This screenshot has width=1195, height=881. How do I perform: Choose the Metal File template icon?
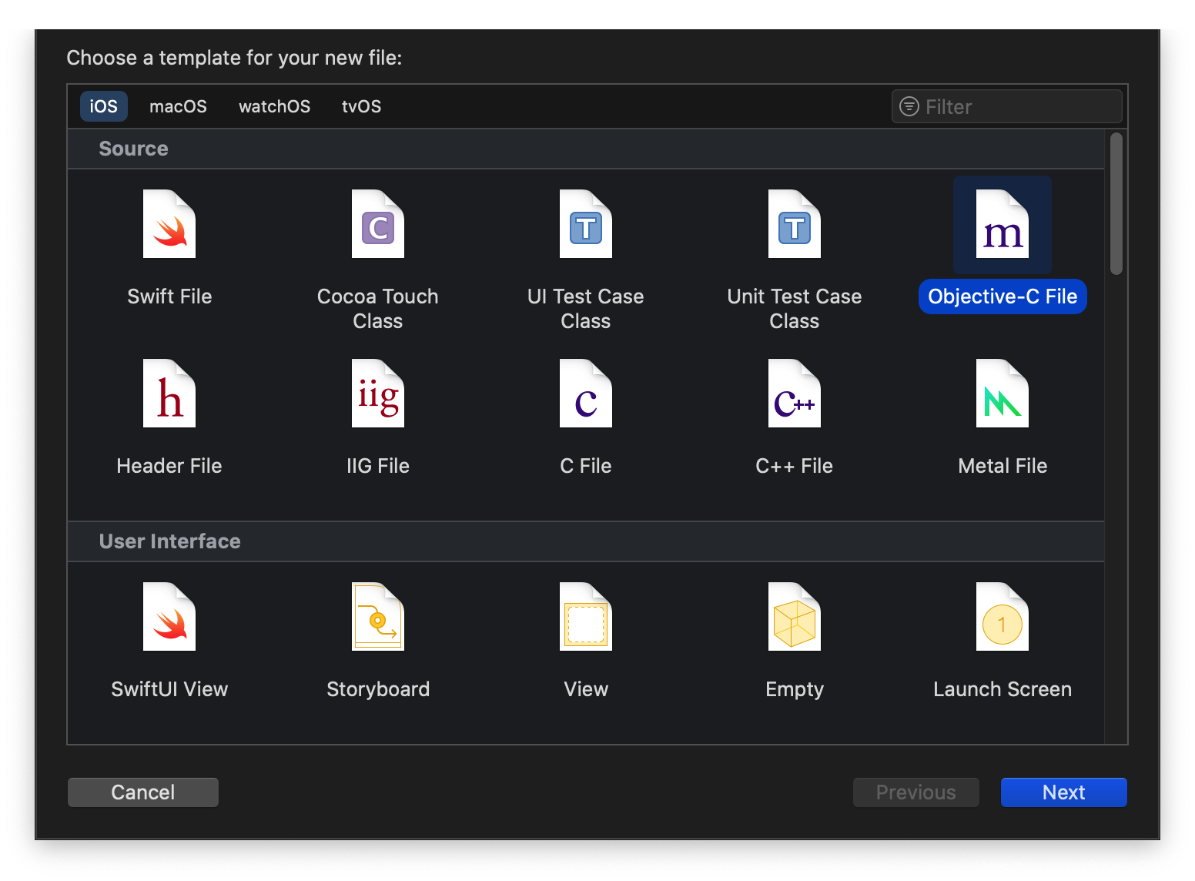pos(1003,394)
